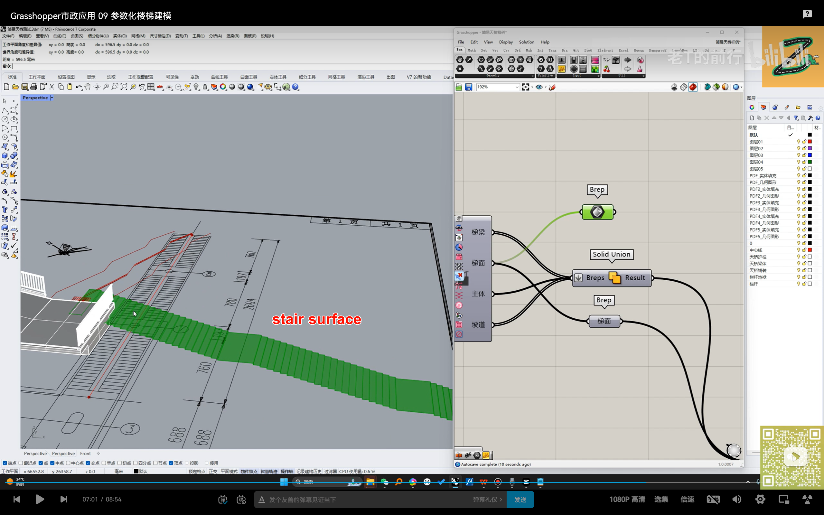Viewport: 824px width, 515px height.
Task: Click the Rhino print icon
Action: [x=33, y=87]
